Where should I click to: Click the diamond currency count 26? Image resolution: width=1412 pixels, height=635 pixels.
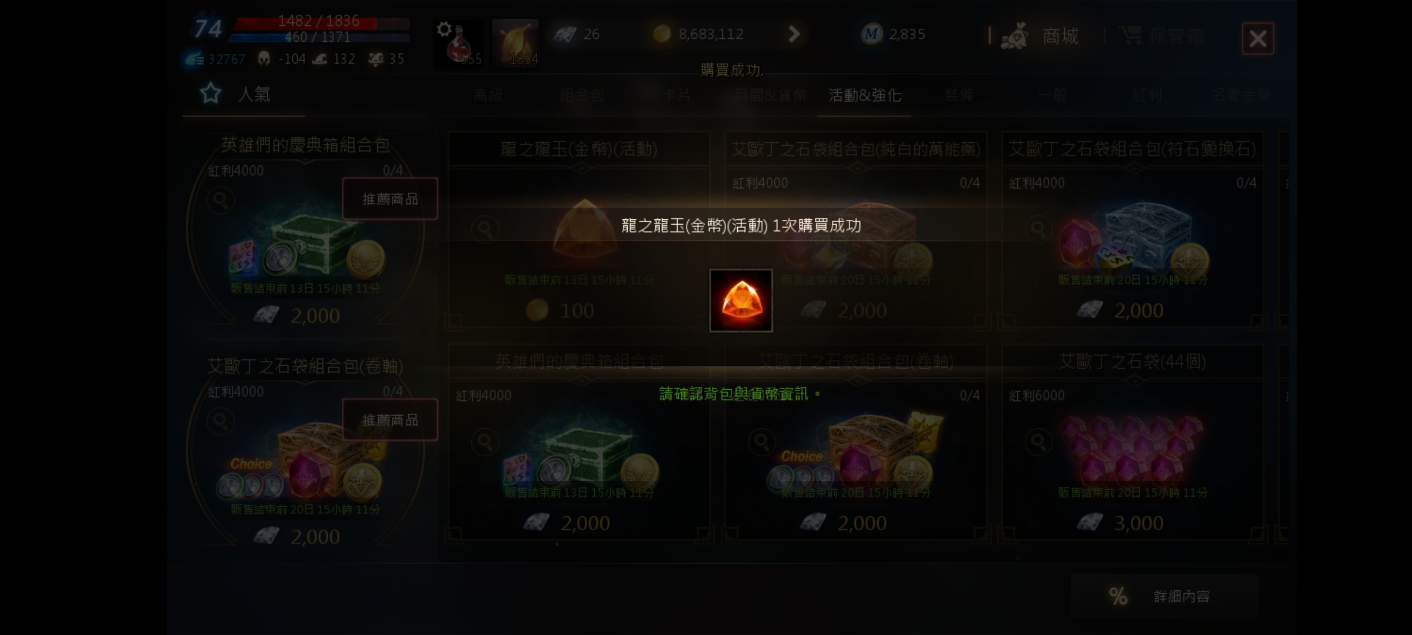click(x=577, y=34)
